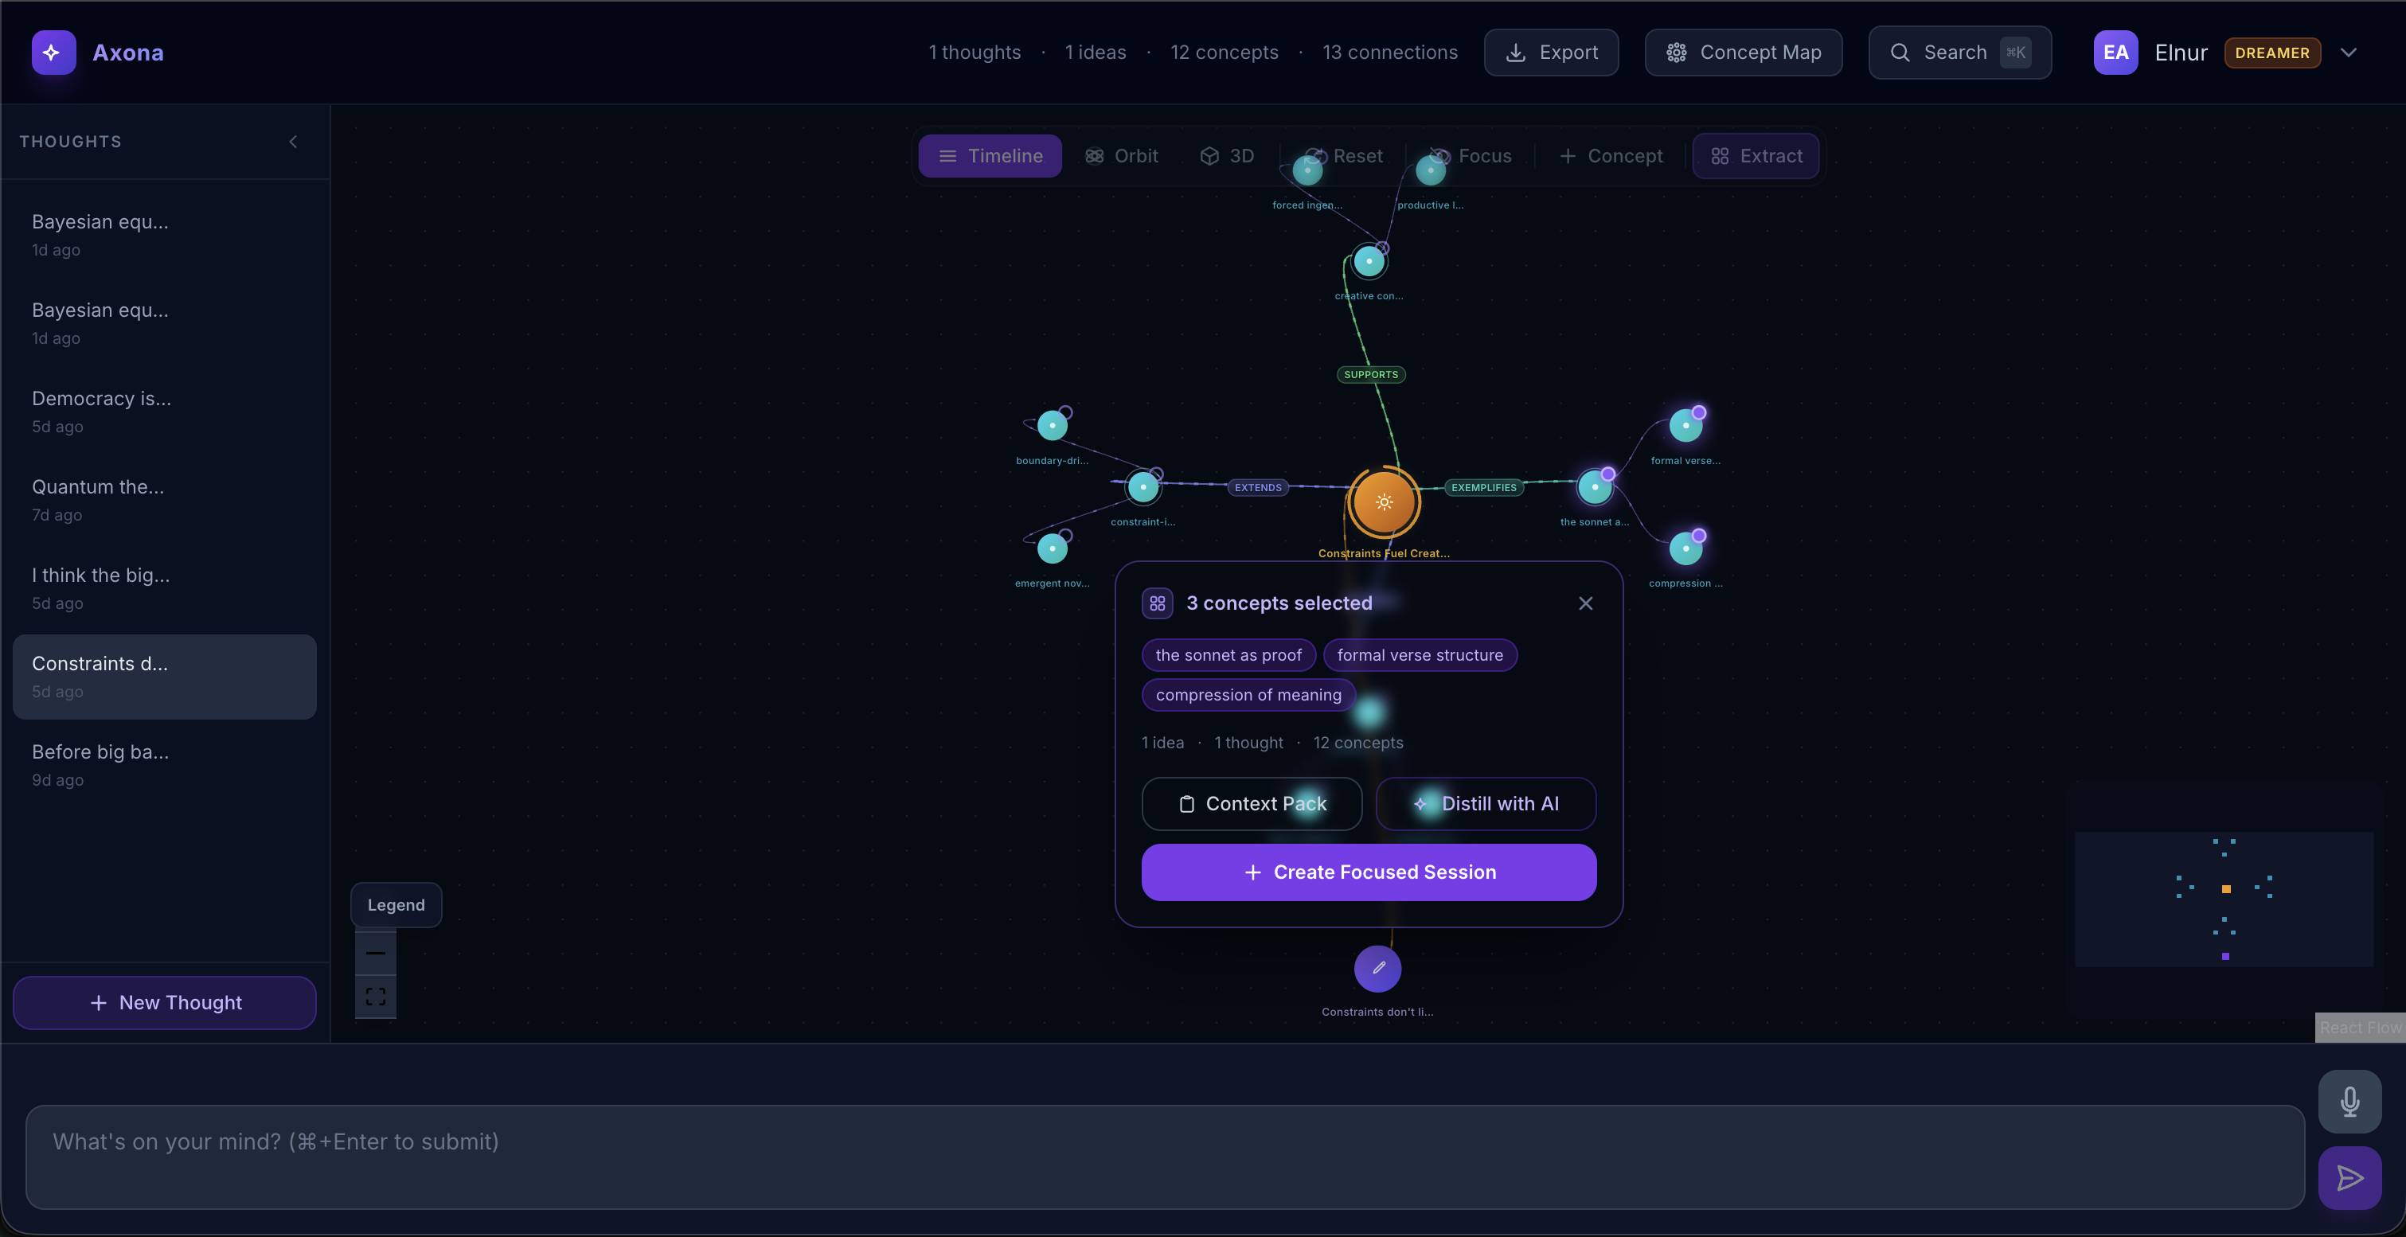This screenshot has width=2406, height=1237.
Task: Select the compression ... concept node
Action: tap(1686, 549)
